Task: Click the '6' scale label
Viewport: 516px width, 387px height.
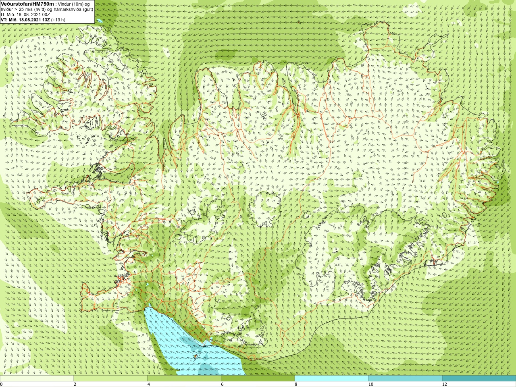Action: click(x=223, y=384)
